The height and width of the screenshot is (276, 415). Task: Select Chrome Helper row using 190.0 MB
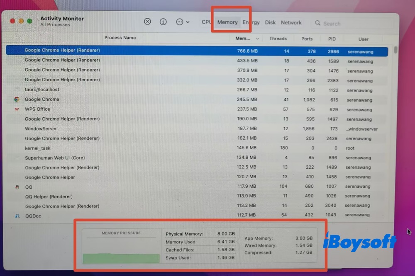(x=197, y=119)
